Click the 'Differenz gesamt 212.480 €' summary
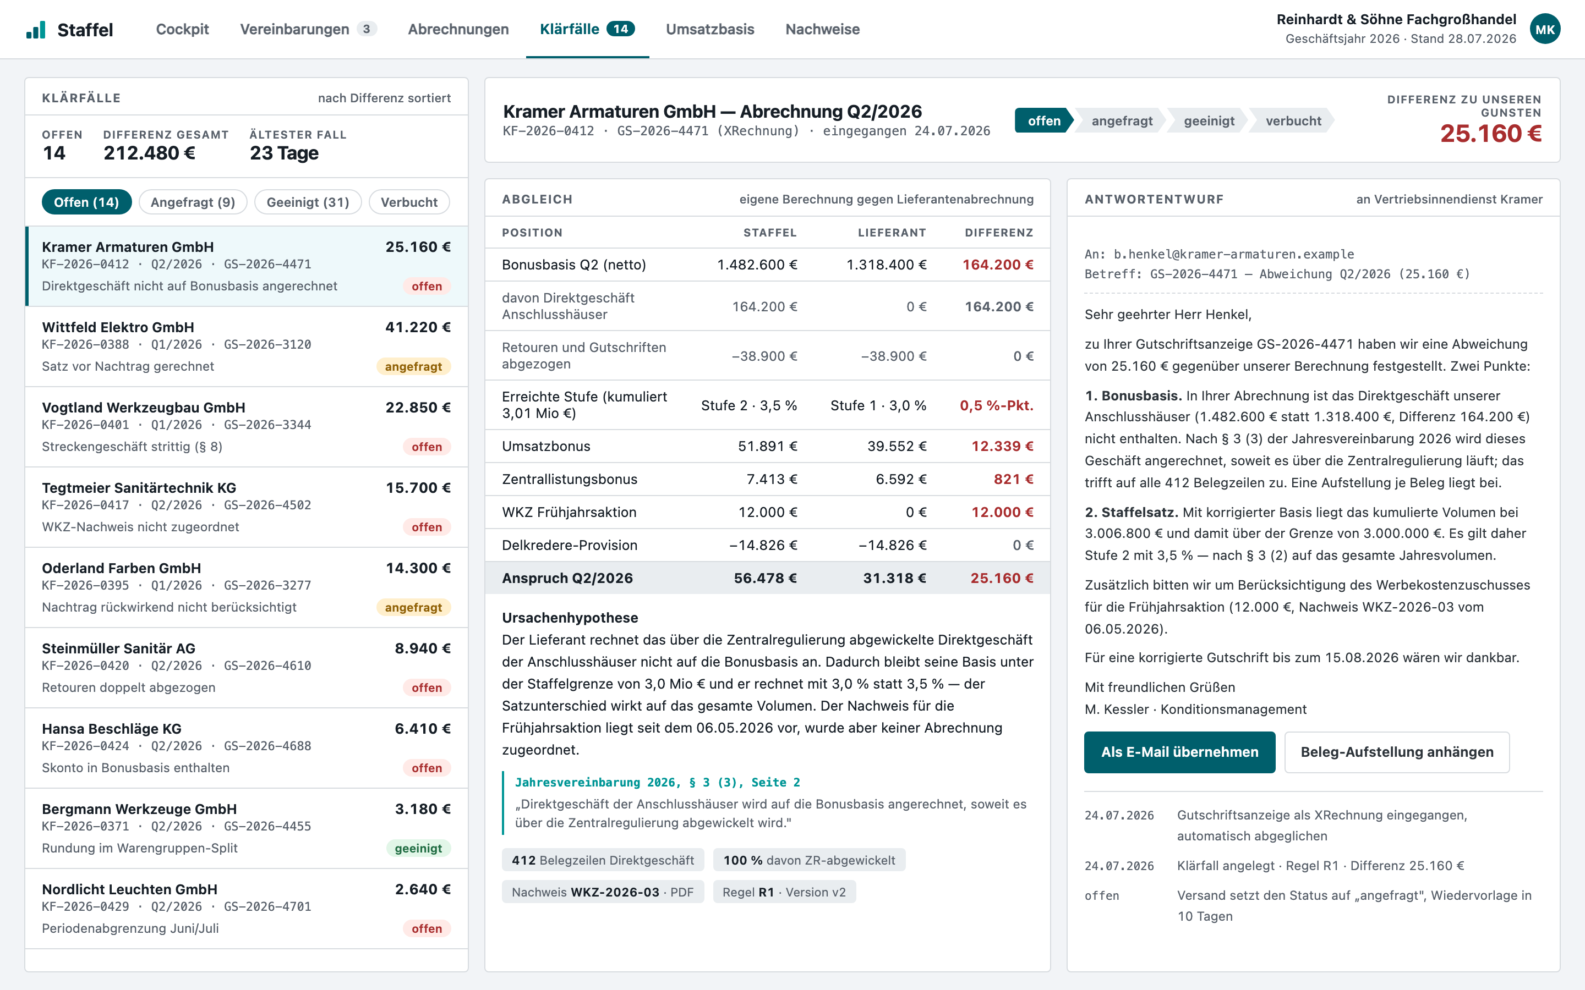Viewport: 1585px width, 990px height. point(166,146)
